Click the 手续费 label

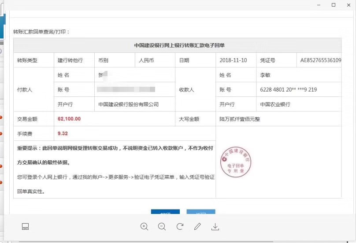(x=25, y=134)
